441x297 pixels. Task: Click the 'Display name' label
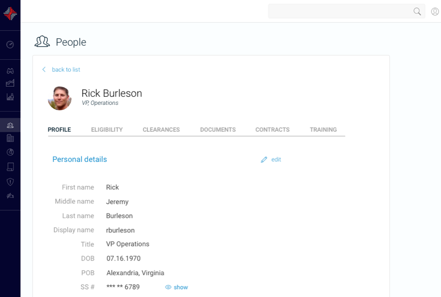tap(74, 230)
